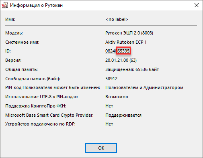Screen dimensions: 203x158
Task: Click the "<no label>" name value
Action: pyautogui.click(x=117, y=19)
